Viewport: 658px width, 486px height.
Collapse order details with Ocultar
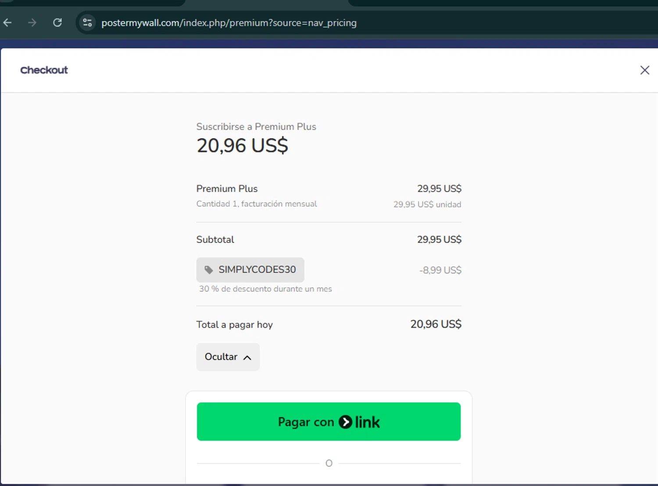point(228,357)
